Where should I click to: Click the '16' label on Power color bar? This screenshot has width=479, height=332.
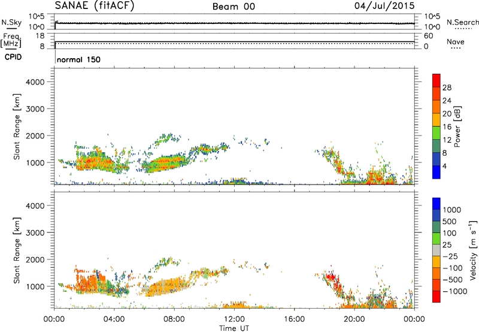tap(447, 127)
